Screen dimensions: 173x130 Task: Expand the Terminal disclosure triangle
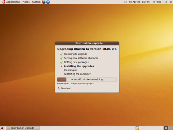tap(59, 88)
